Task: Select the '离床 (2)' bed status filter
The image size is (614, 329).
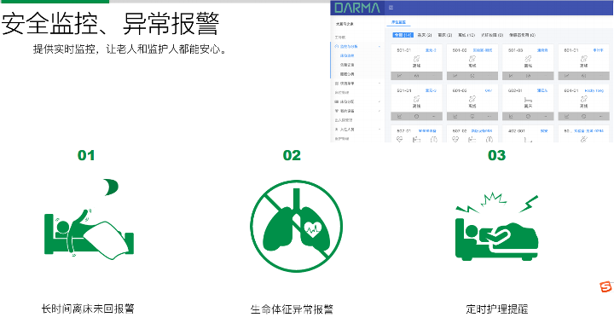Action: click(445, 35)
